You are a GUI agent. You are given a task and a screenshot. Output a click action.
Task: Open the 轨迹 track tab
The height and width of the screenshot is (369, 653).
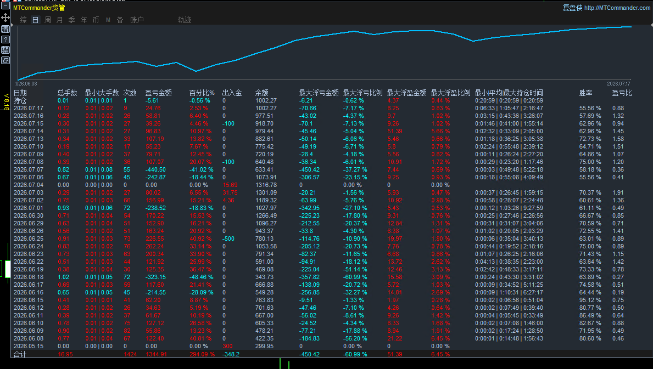(185, 20)
